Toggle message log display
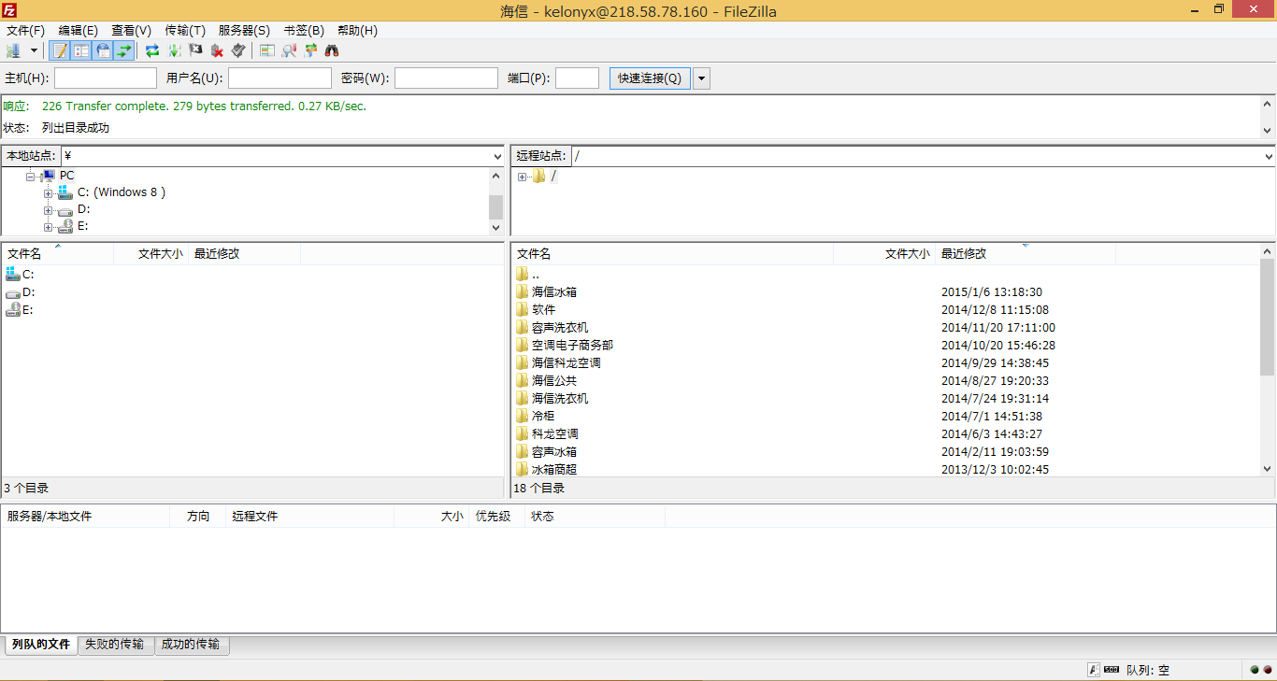Image resolution: width=1277 pixels, height=681 pixels. [x=60, y=50]
